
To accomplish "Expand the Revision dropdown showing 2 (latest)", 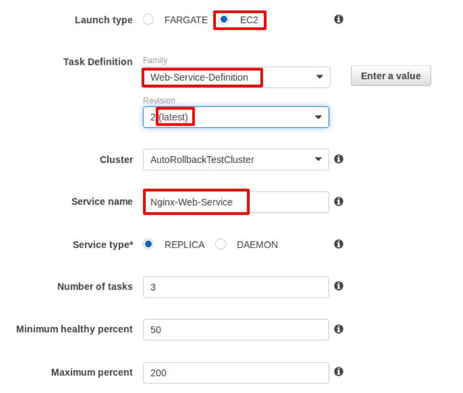I will (236, 117).
